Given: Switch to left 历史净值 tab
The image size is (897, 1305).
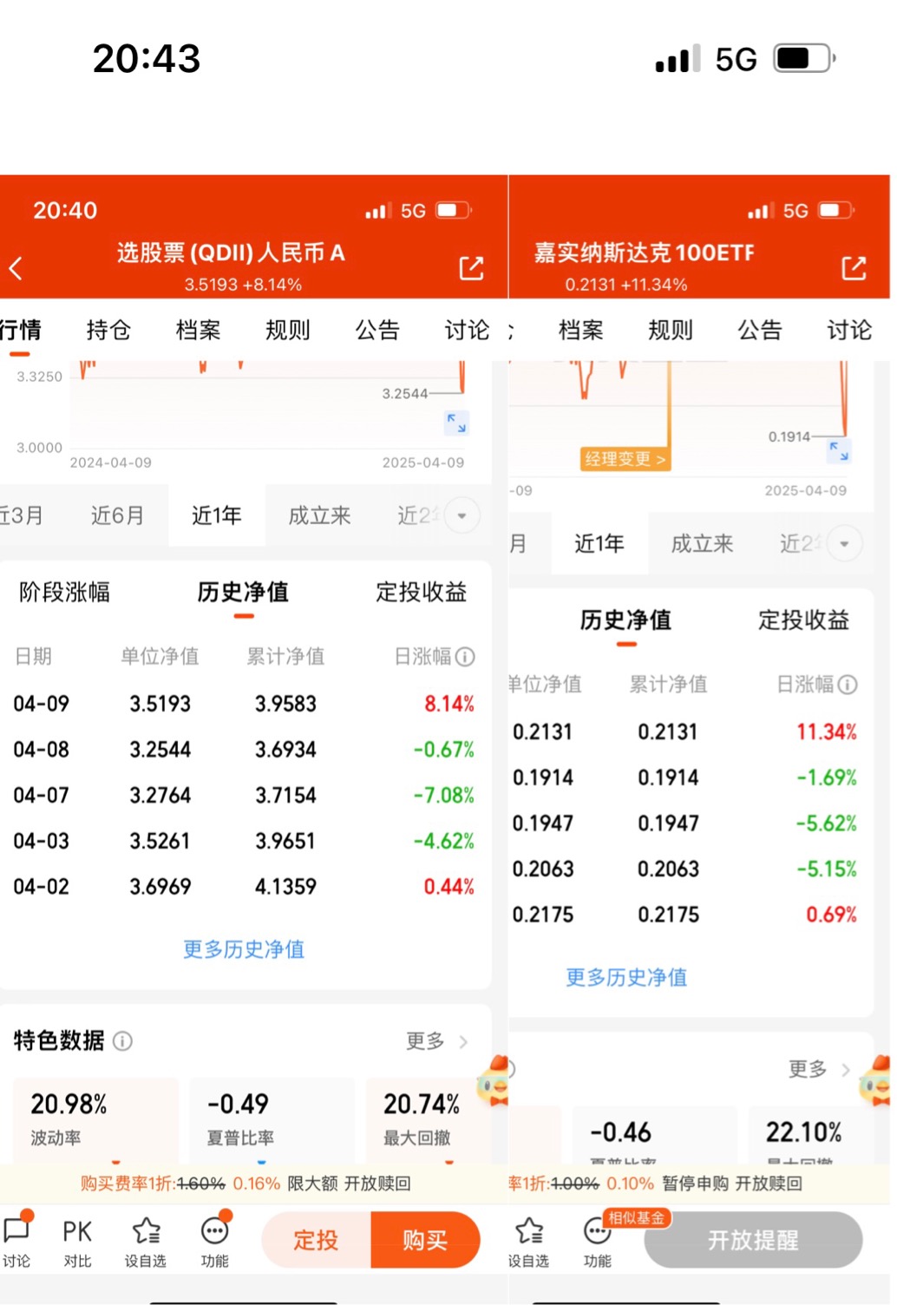Looking at the screenshot, I should (x=243, y=592).
